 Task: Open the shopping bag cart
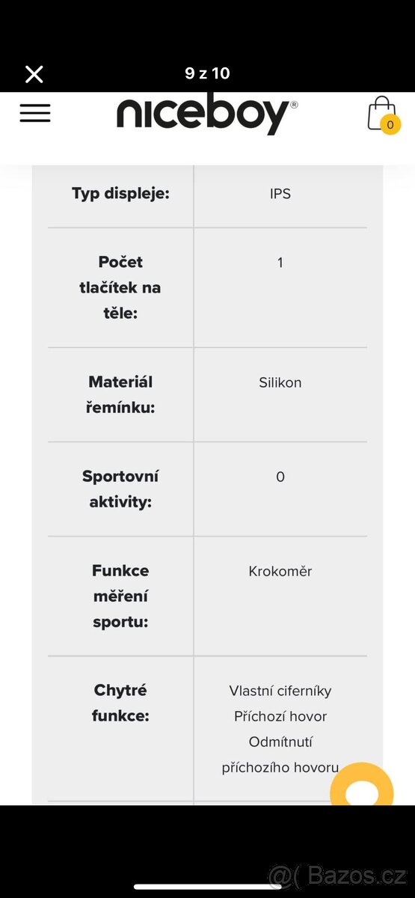382,114
